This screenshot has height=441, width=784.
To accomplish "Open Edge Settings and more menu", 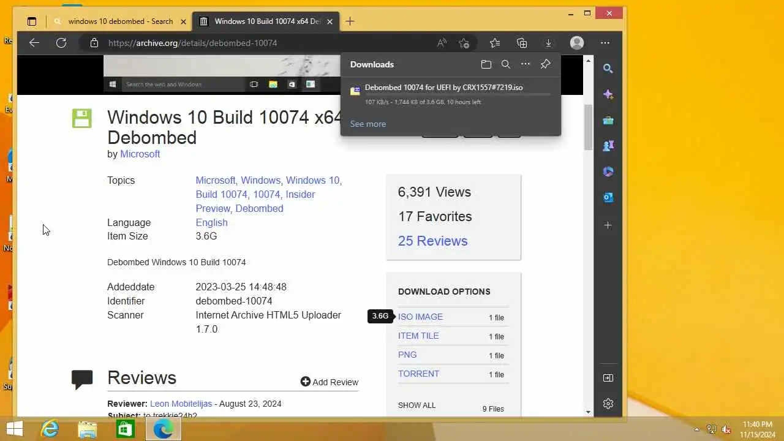I will point(605,43).
